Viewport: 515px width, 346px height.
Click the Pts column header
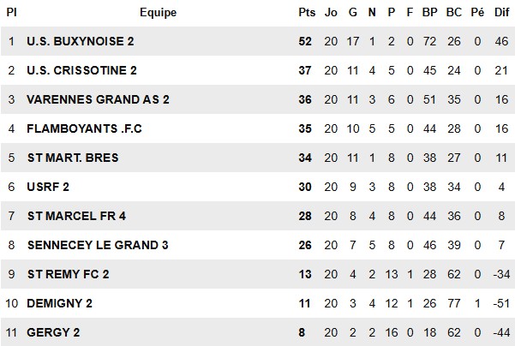point(307,13)
